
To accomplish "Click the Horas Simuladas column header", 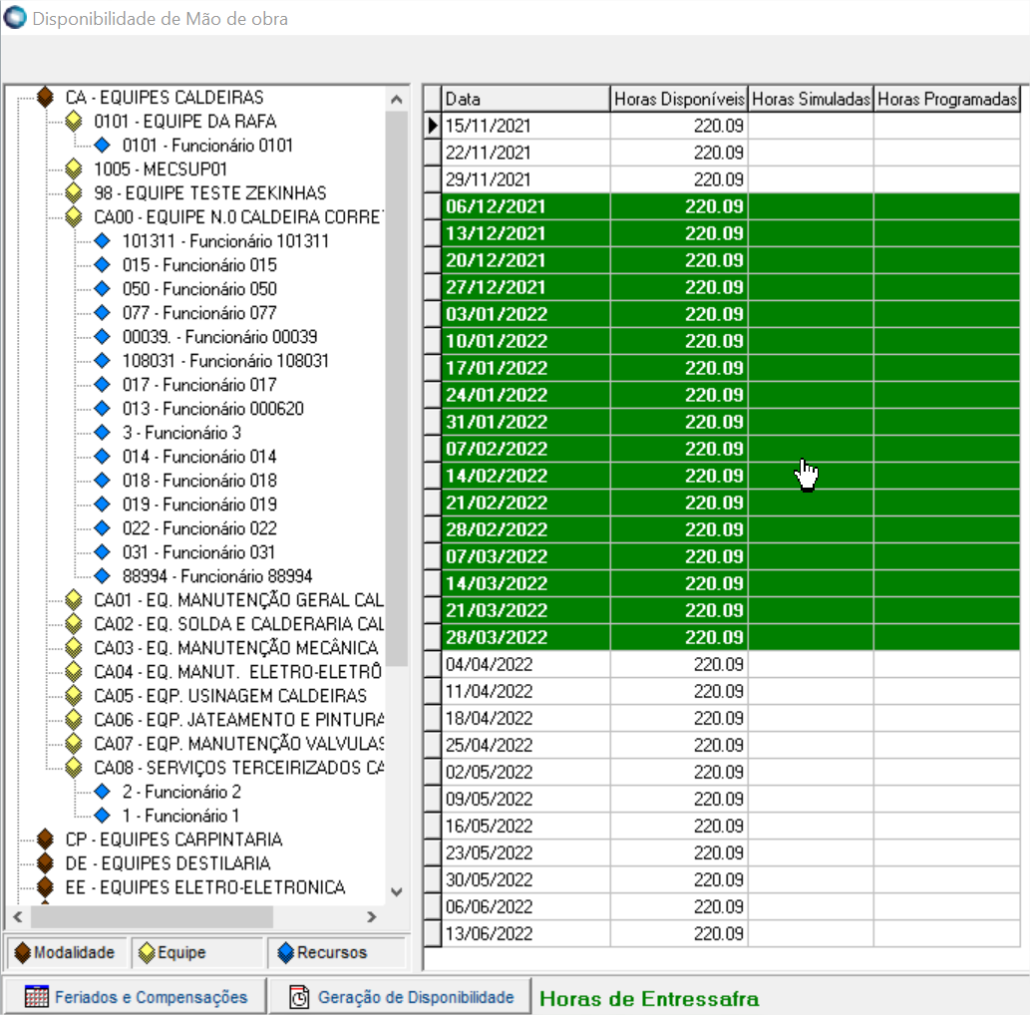I will click(x=811, y=99).
